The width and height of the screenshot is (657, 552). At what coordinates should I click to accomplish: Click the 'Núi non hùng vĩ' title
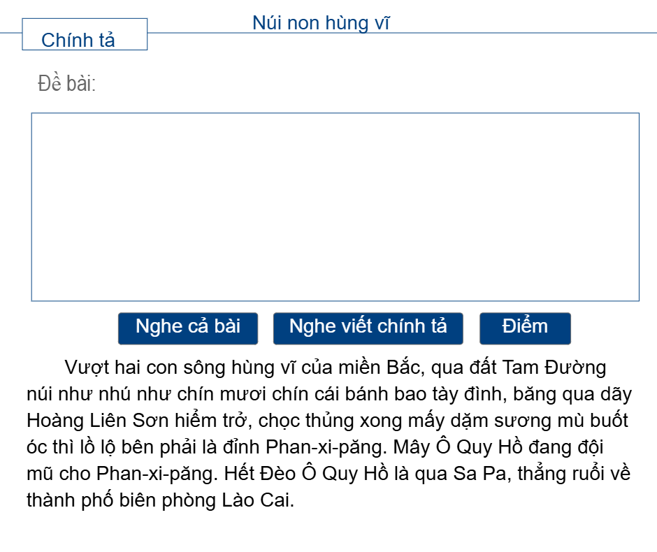point(321,23)
